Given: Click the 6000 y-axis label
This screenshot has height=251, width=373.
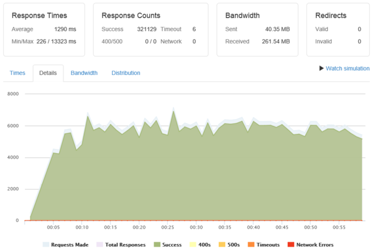Looking at the screenshot, I should pyautogui.click(x=13, y=126).
